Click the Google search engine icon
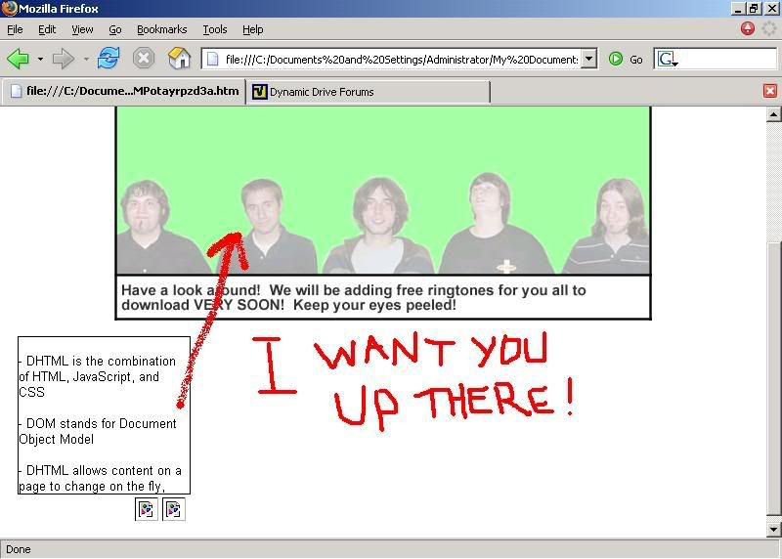This screenshot has height=559, width=782. pyautogui.click(x=668, y=59)
